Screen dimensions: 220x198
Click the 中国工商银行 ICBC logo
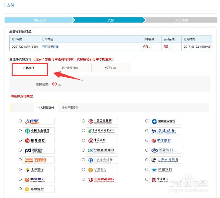tap(102, 121)
